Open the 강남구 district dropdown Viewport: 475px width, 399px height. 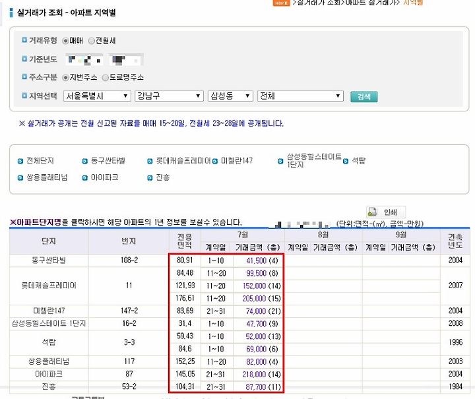point(169,96)
